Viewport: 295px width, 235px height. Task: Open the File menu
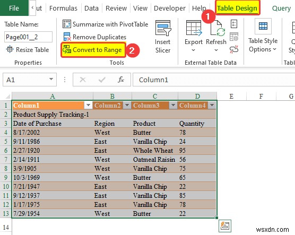[14, 8]
